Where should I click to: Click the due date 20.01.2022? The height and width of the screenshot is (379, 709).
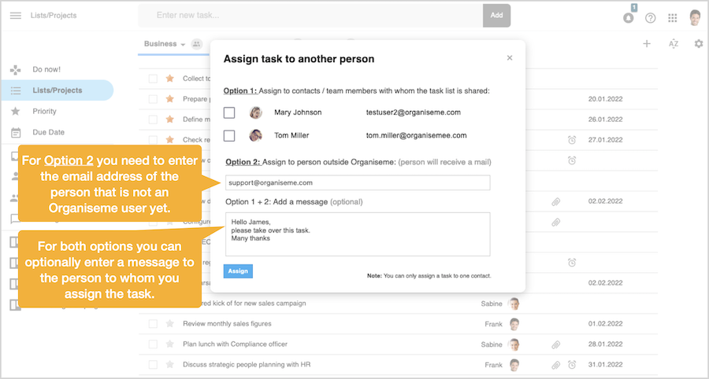[605, 99]
